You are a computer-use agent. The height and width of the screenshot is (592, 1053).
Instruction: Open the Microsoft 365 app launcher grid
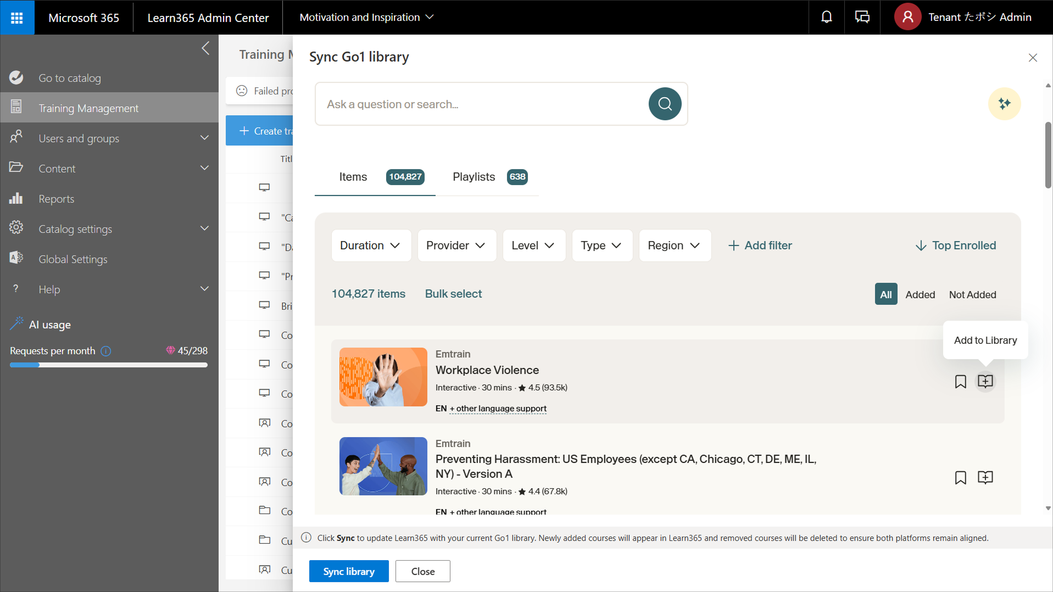[x=17, y=18]
